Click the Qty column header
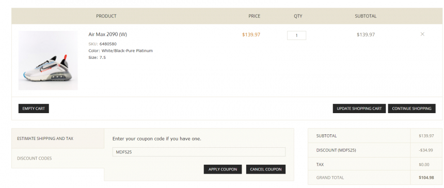The width and height of the screenshot is (444, 188). click(298, 16)
